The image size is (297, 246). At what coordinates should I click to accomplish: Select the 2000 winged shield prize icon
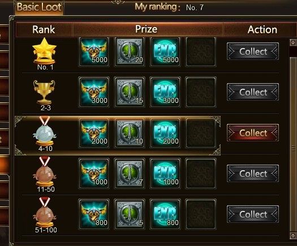pos(94,133)
